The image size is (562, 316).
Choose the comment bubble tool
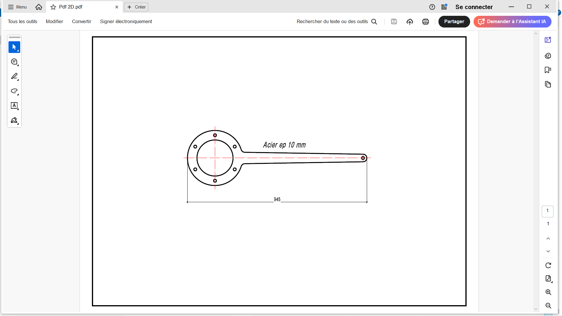click(x=14, y=62)
